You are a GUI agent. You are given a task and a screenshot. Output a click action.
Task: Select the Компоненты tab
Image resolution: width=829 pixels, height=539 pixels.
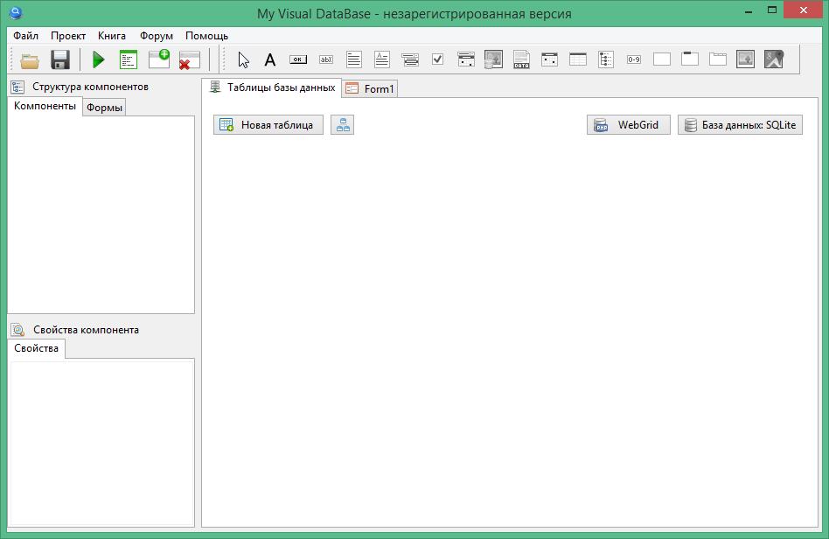(x=45, y=106)
